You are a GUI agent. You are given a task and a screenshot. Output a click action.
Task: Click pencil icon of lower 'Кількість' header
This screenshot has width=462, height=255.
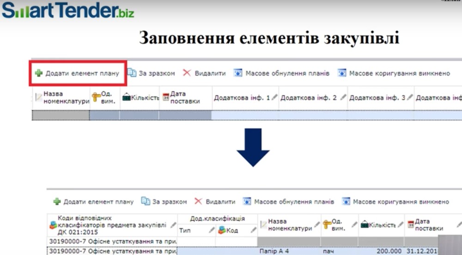pos(400,225)
